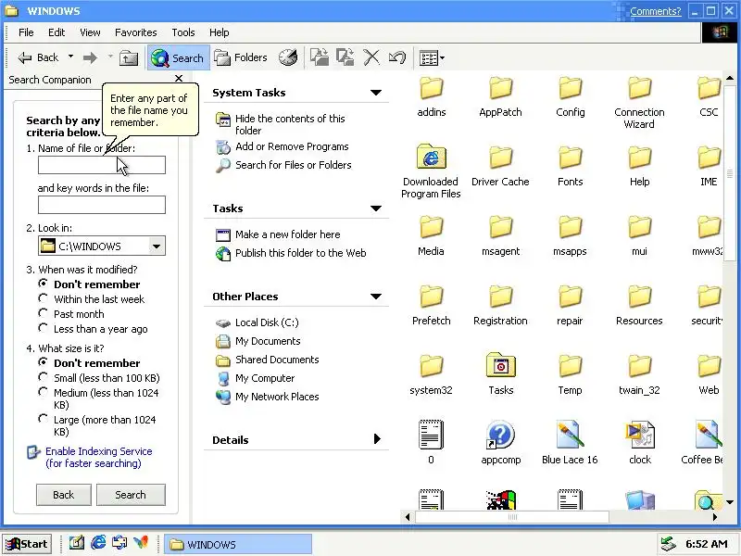Click Enable Indexing Service link
741x556 pixels.
(x=98, y=457)
